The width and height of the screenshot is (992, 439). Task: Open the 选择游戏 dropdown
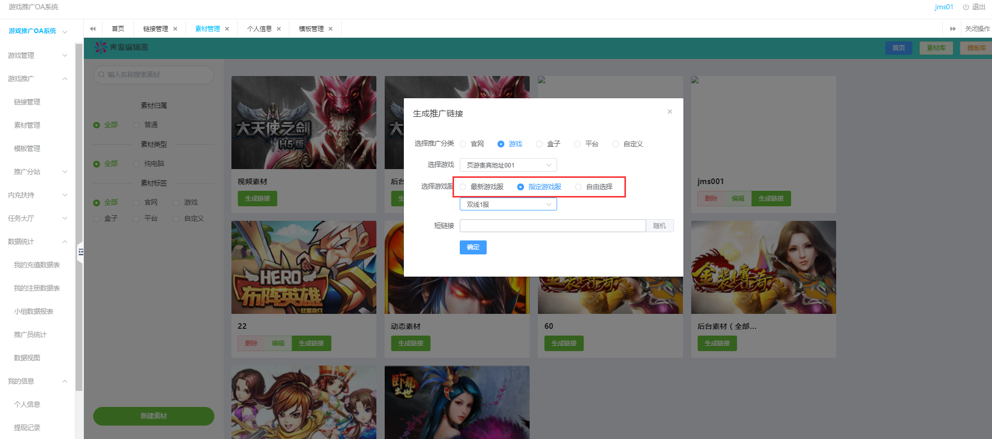(508, 165)
